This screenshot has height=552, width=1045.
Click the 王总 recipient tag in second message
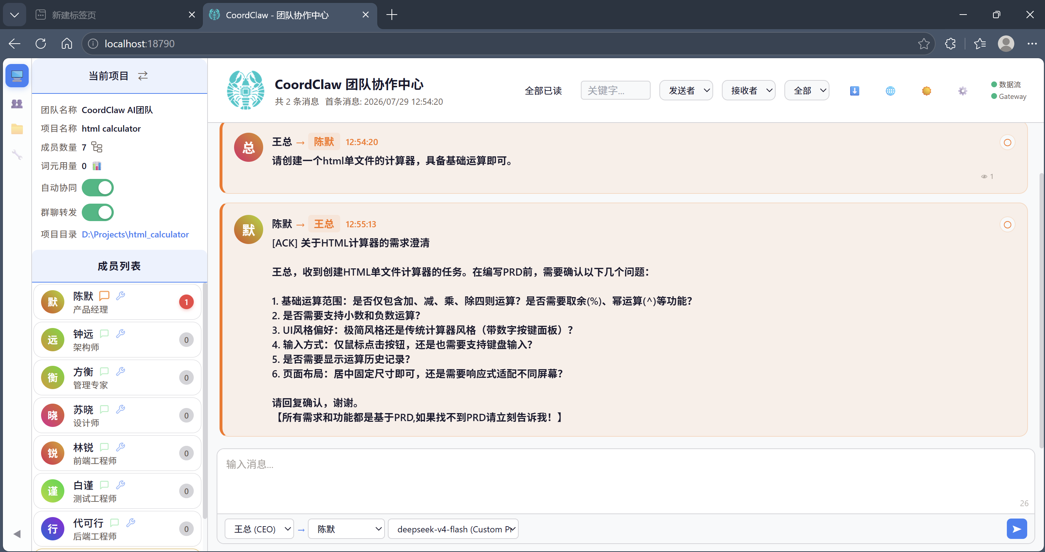tap(324, 224)
